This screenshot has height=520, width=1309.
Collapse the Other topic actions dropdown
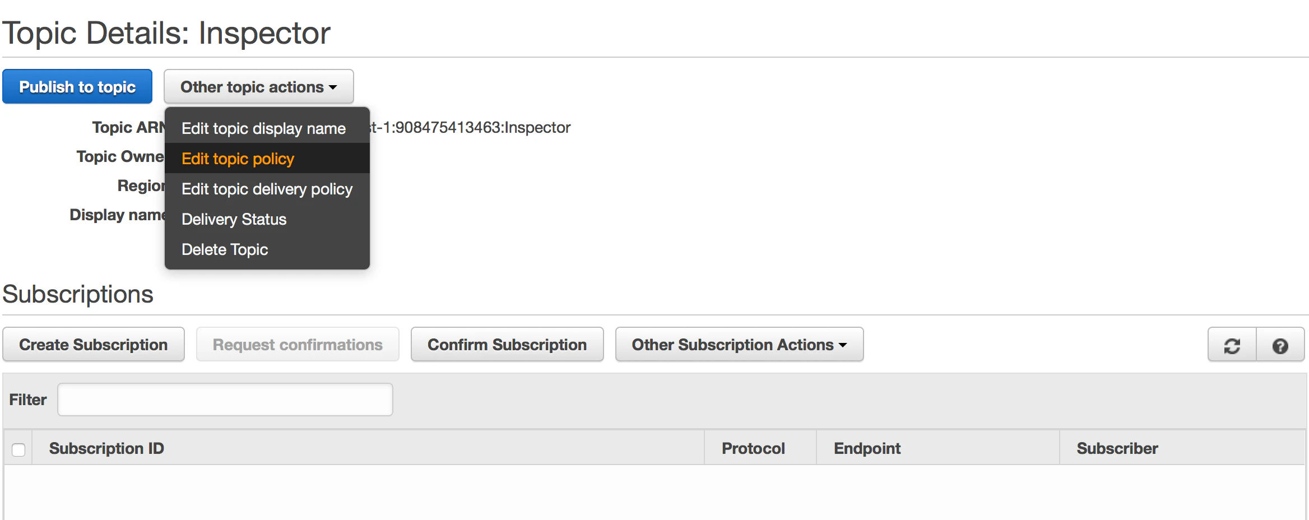(x=258, y=87)
